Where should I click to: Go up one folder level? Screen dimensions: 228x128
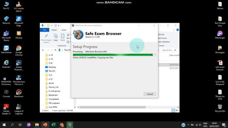click(56, 50)
